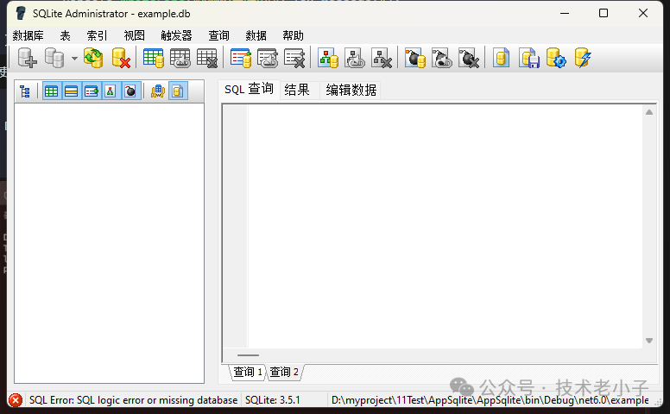Toggle the show triggers bomb filter in left panel
The width and height of the screenshot is (670, 414).
pos(130,91)
